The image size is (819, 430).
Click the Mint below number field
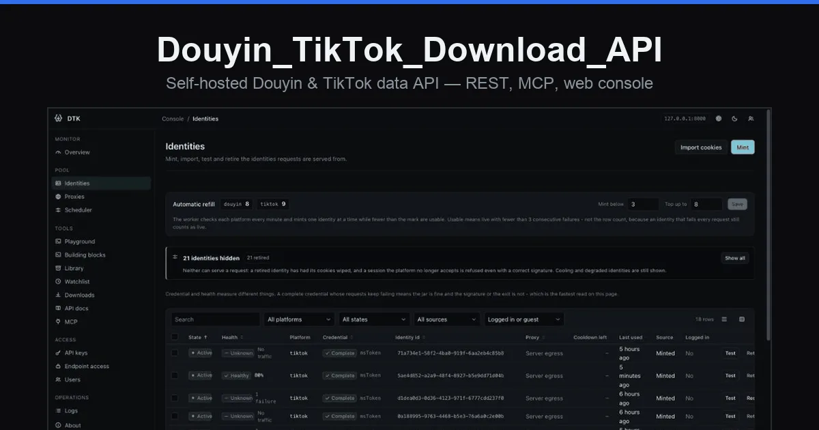coord(643,204)
